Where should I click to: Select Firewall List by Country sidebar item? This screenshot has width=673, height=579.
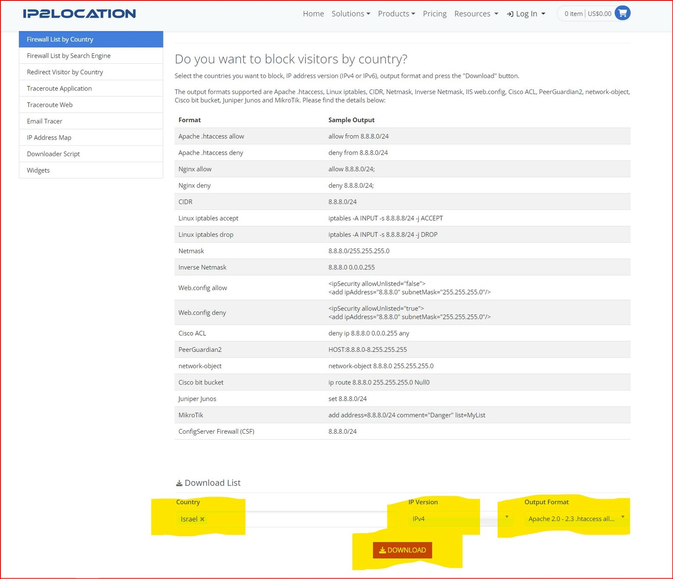(91, 39)
